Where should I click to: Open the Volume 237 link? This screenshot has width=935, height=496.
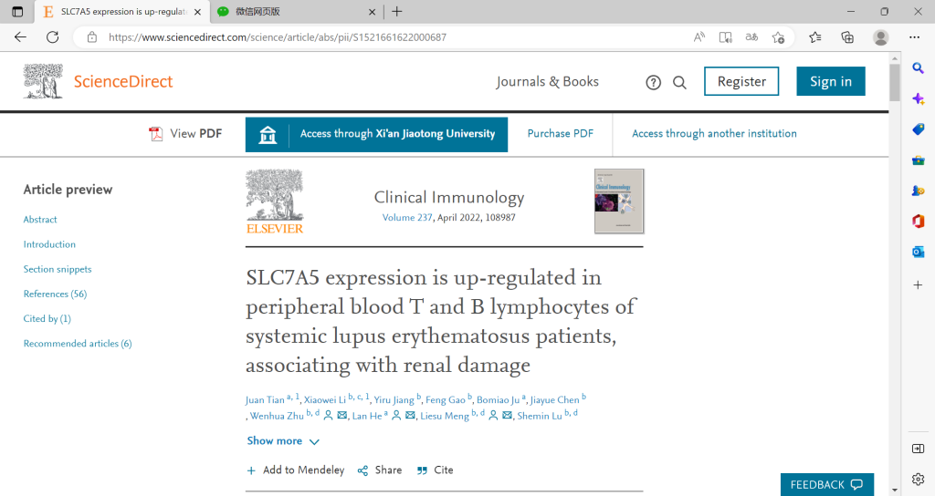pos(406,218)
